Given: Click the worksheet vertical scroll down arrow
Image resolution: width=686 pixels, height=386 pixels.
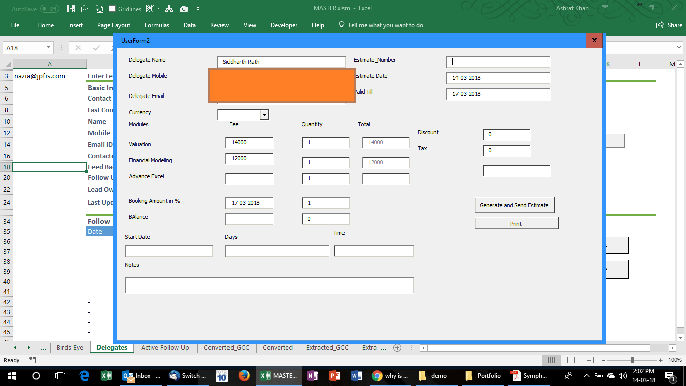Looking at the screenshot, I should [x=681, y=338].
